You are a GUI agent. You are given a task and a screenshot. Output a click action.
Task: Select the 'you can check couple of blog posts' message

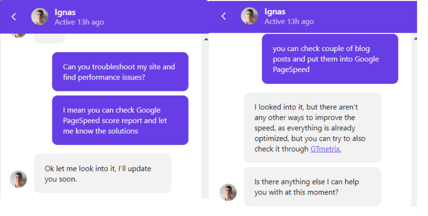pyautogui.click(x=330, y=59)
